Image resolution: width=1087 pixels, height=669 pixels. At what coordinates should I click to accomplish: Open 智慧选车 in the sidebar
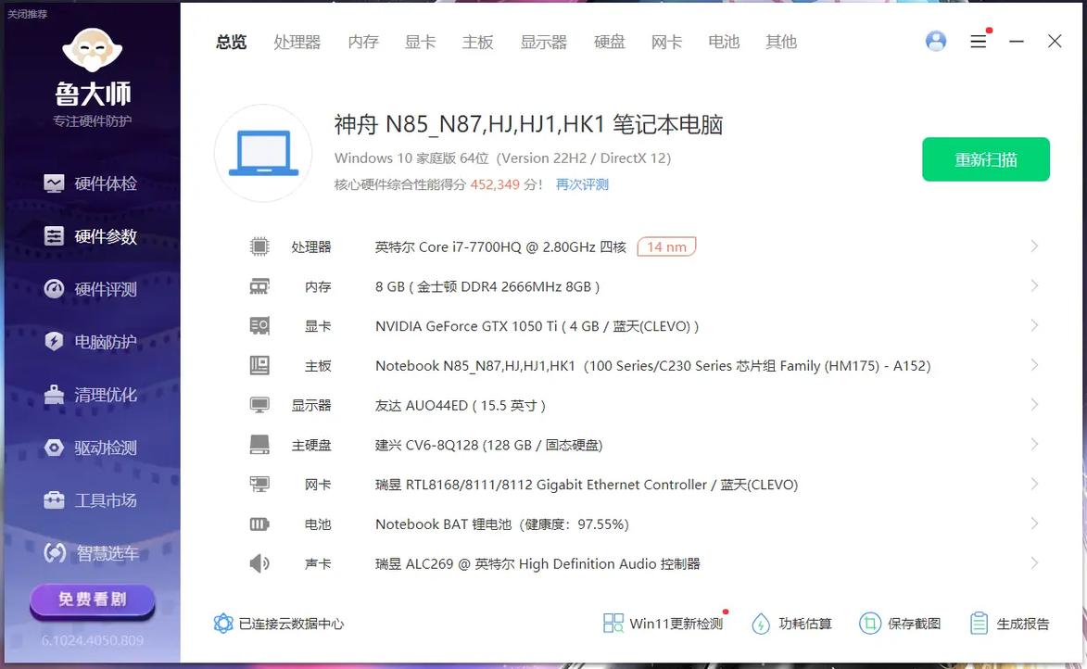click(x=90, y=552)
